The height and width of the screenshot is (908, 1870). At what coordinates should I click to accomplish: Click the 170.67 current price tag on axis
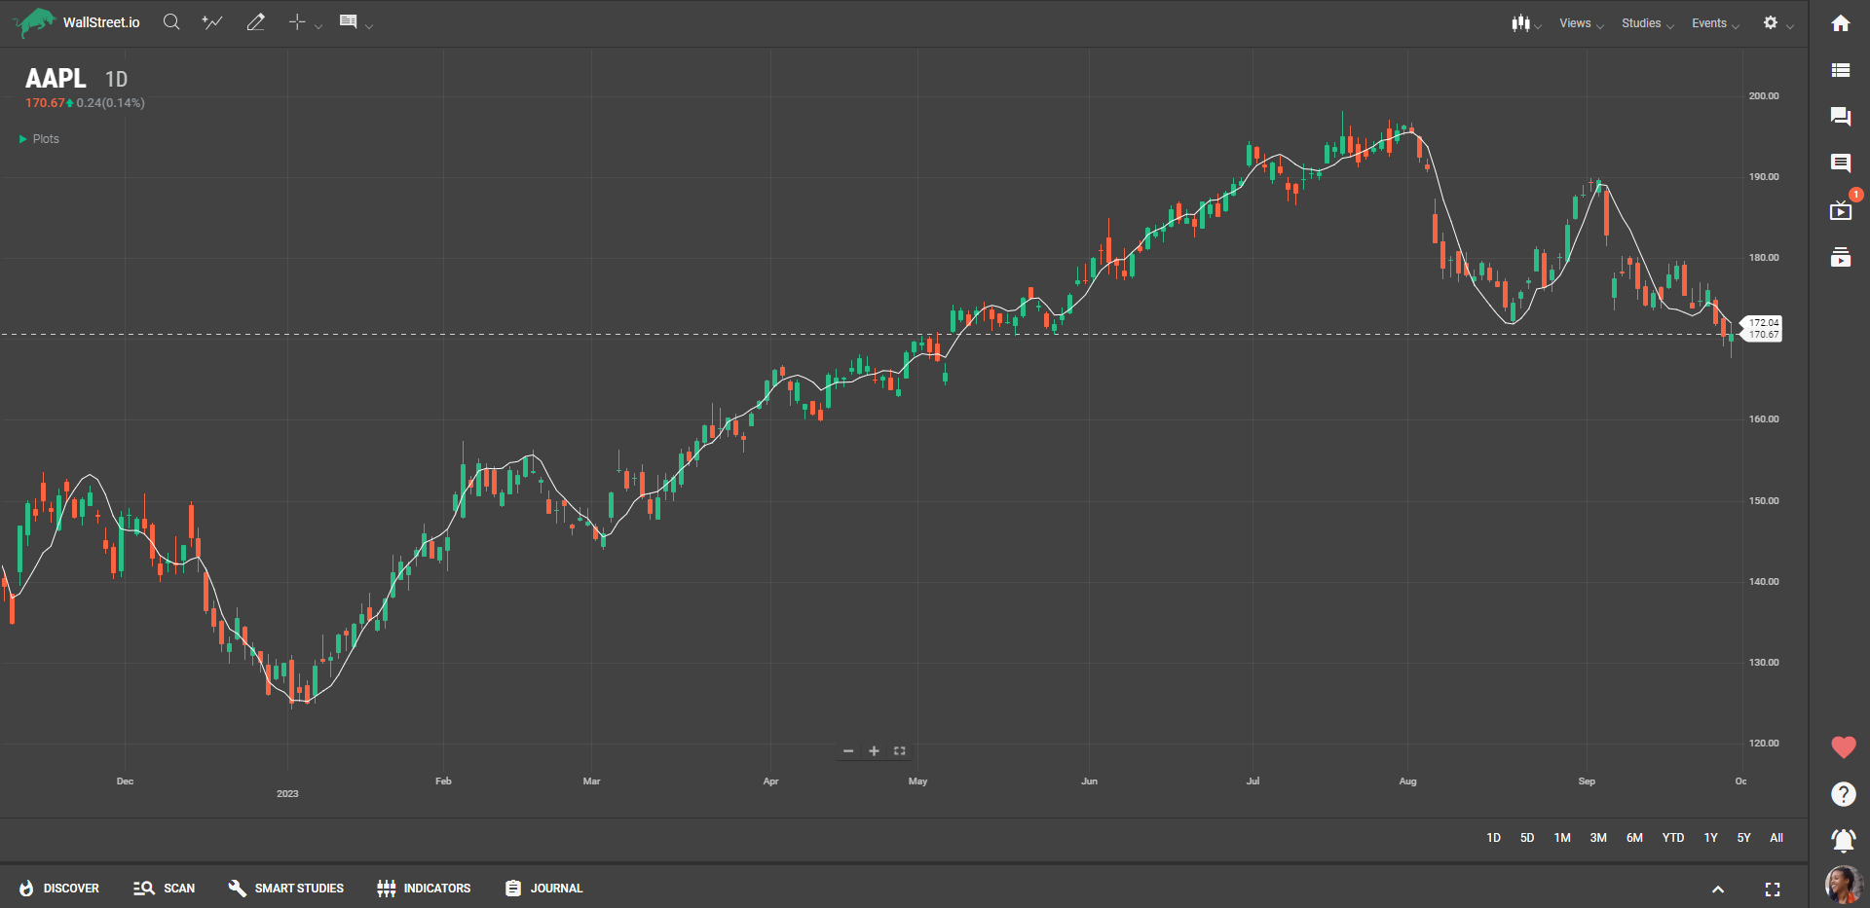[1763, 335]
